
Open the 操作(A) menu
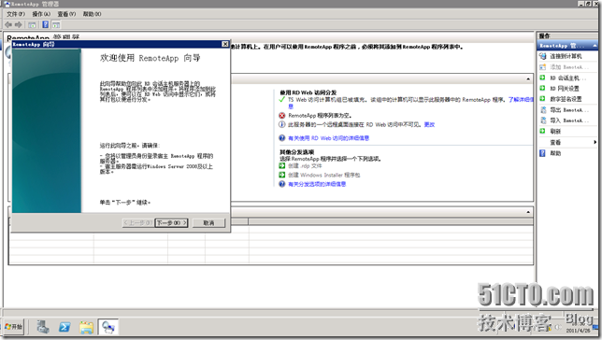pos(41,14)
